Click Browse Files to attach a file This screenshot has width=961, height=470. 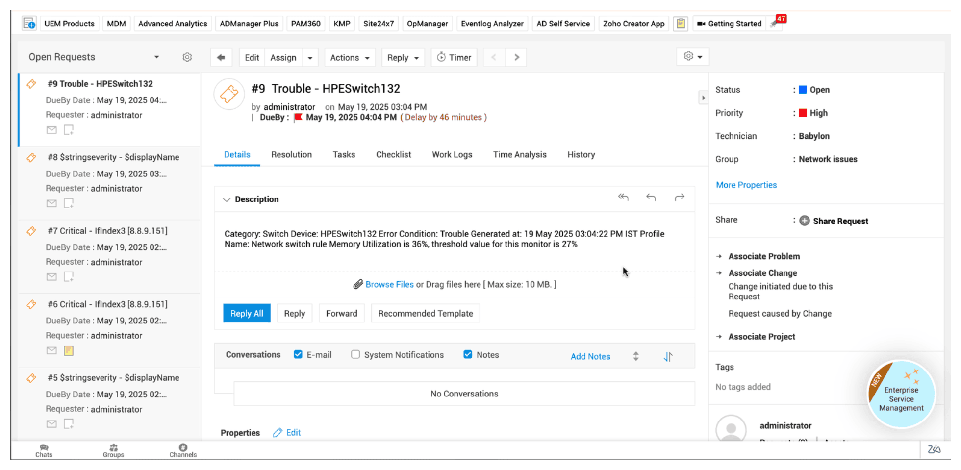tap(389, 284)
